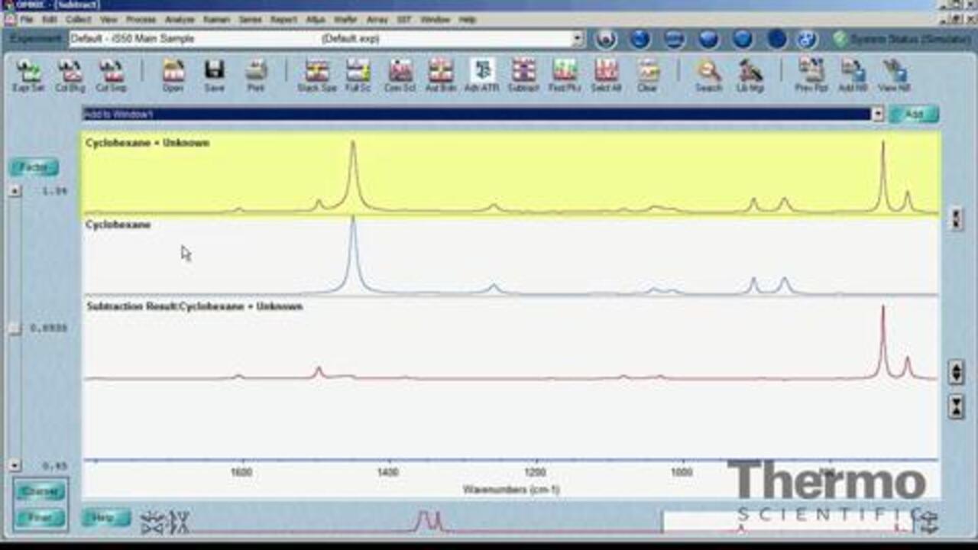Select the Coarse adjustment button

[x=40, y=492]
